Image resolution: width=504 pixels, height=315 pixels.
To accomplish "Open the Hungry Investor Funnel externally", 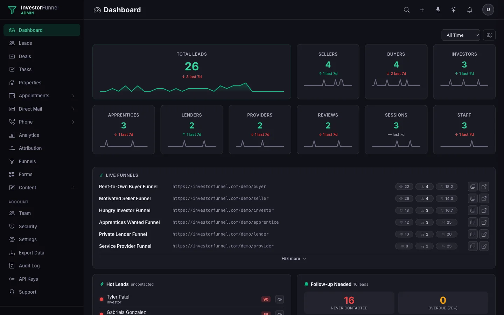I will (x=484, y=210).
